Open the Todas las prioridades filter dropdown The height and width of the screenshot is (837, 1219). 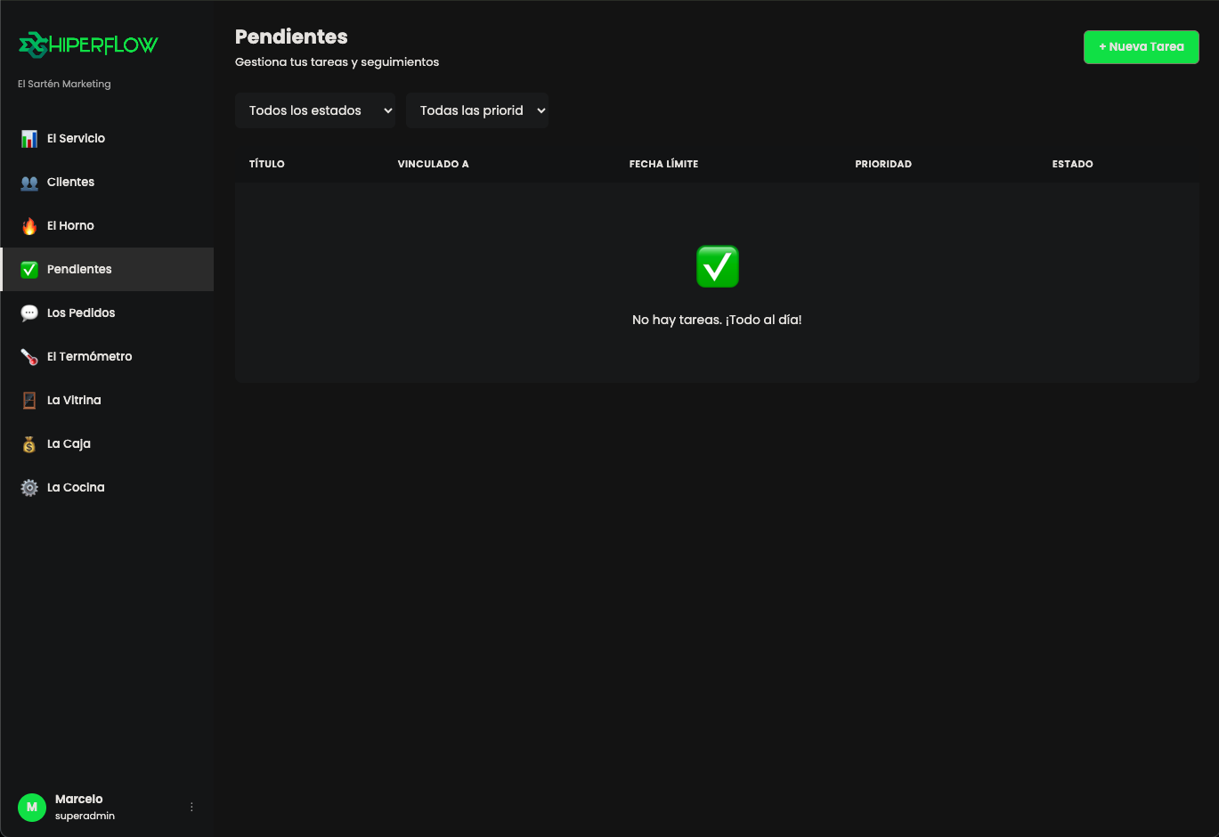477,110
